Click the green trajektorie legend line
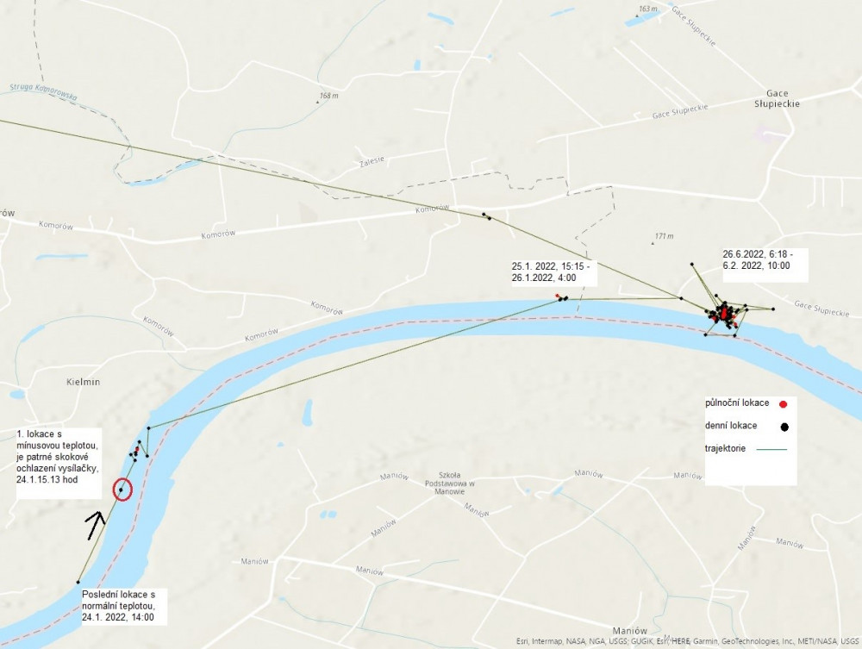 point(771,449)
